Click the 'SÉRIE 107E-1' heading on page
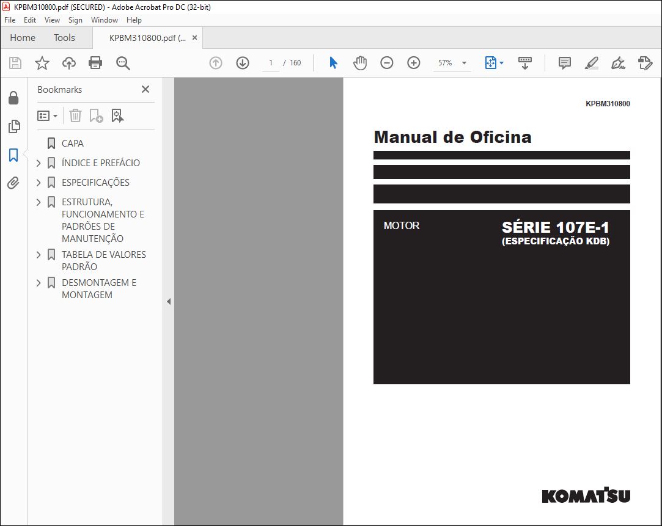This screenshot has width=662, height=526. [555, 227]
